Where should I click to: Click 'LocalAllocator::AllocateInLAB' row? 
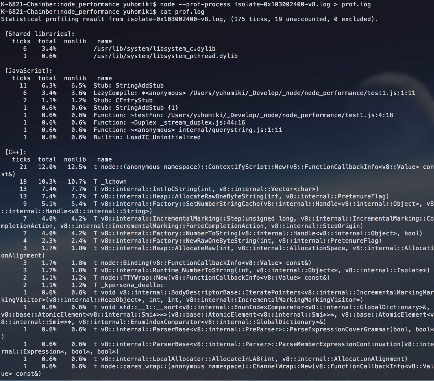click(215, 359)
